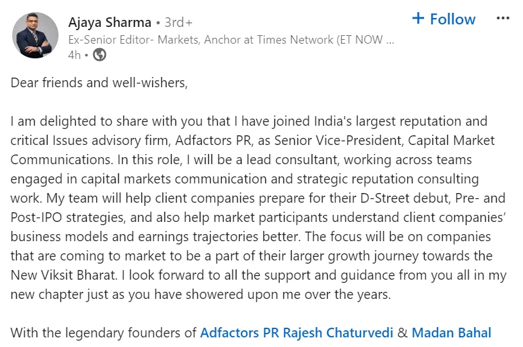
Task: Open Ajaya Sharma's profile photo
Action: [x=35, y=35]
